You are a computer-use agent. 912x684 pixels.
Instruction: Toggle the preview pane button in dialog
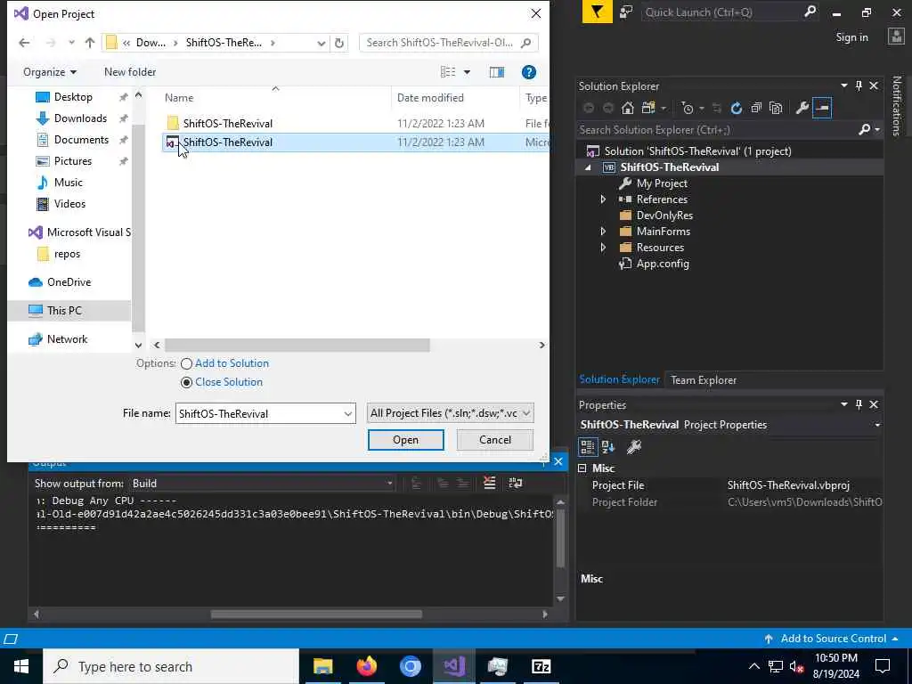pos(497,72)
